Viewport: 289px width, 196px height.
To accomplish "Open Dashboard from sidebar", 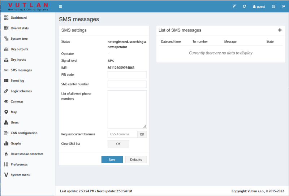I will click(x=18, y=18).
